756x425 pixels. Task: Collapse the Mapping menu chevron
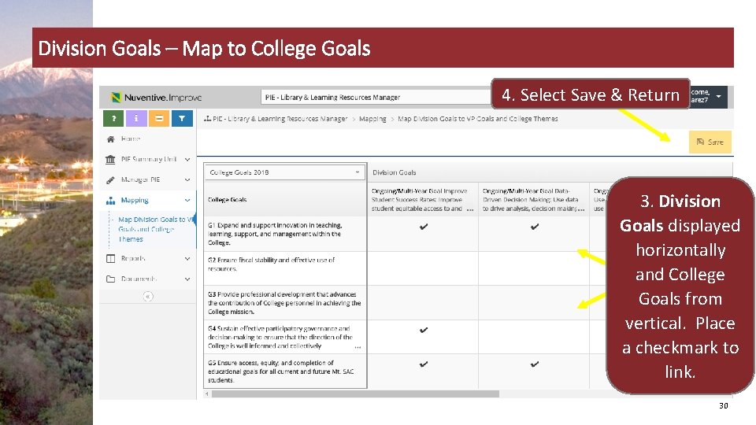coord(187,201)
